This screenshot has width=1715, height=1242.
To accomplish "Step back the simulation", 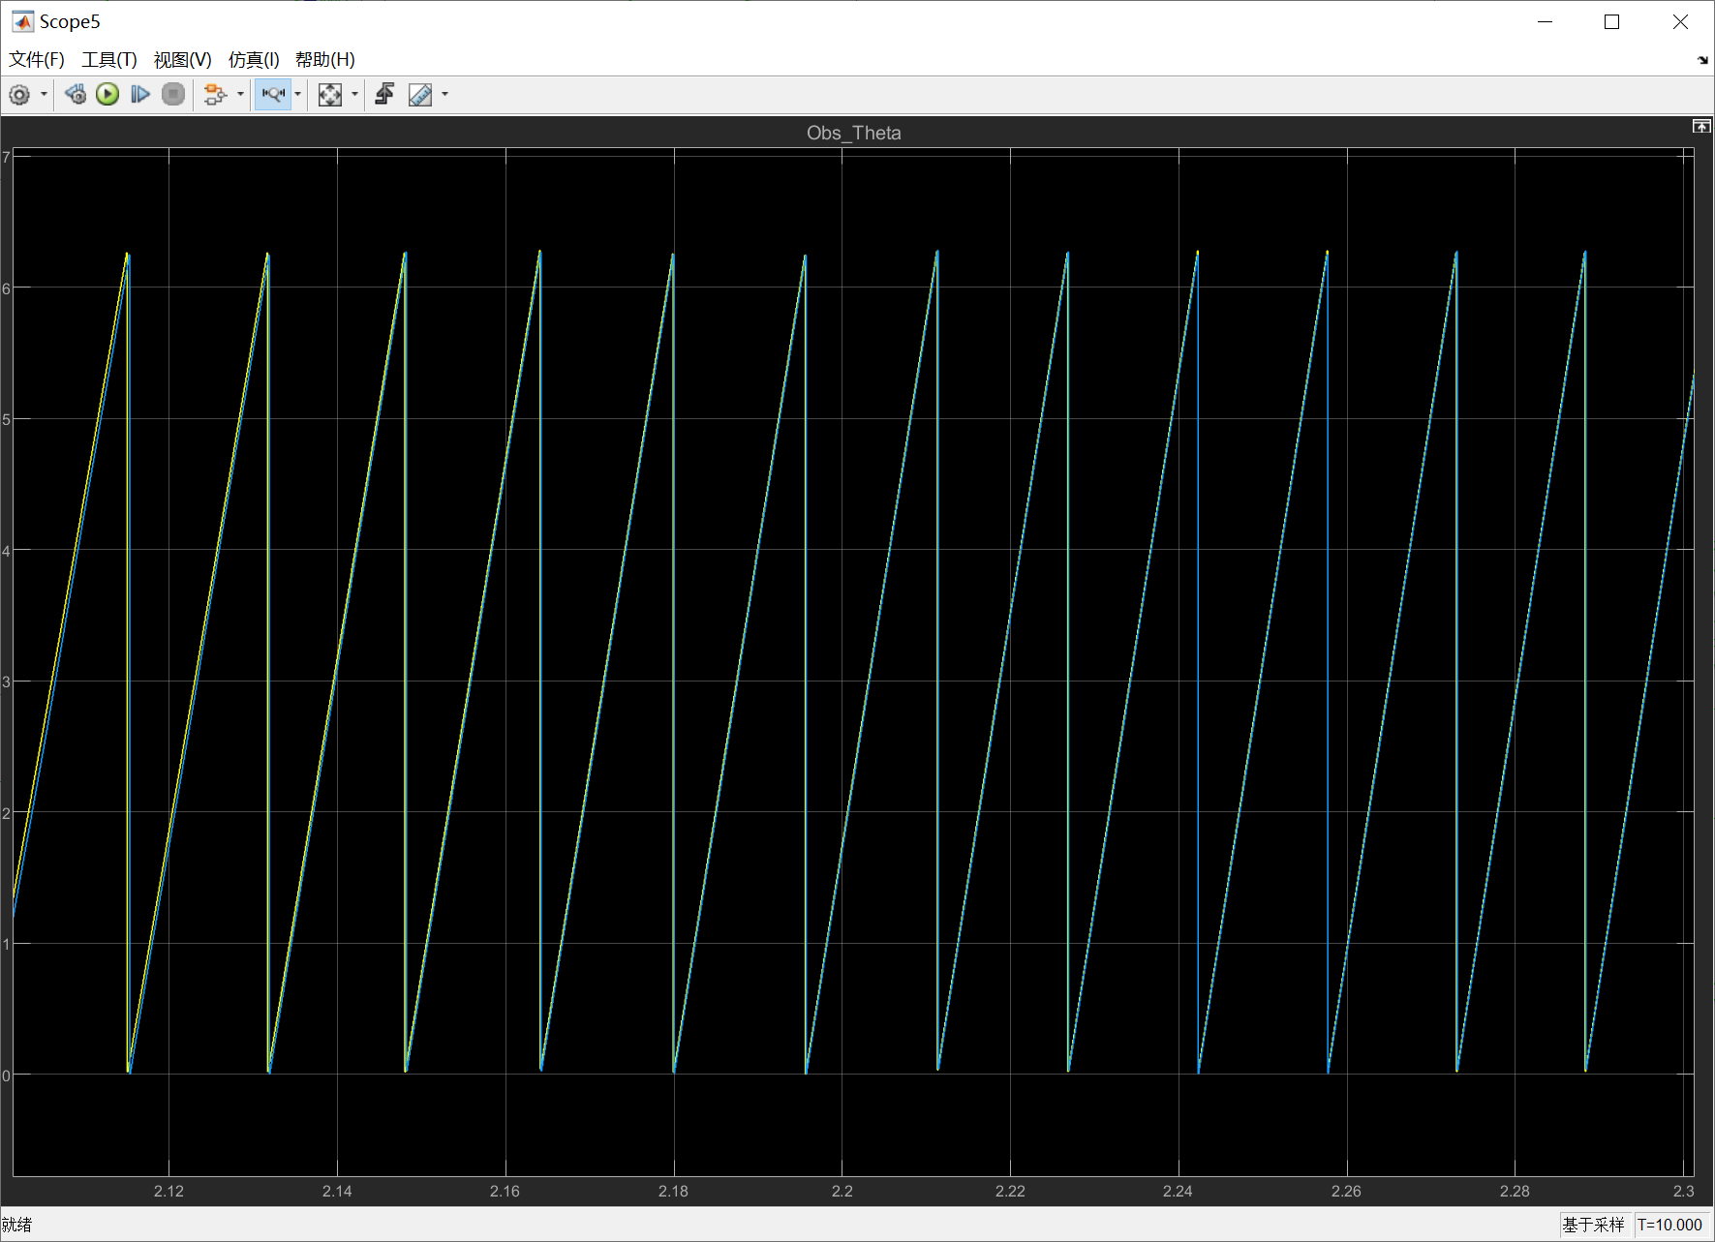I will click(76, 94).
